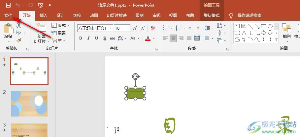The image size is (300, 137).
Task: Open the 幻灯片放映 tab
Action: [x=117, y=15]
